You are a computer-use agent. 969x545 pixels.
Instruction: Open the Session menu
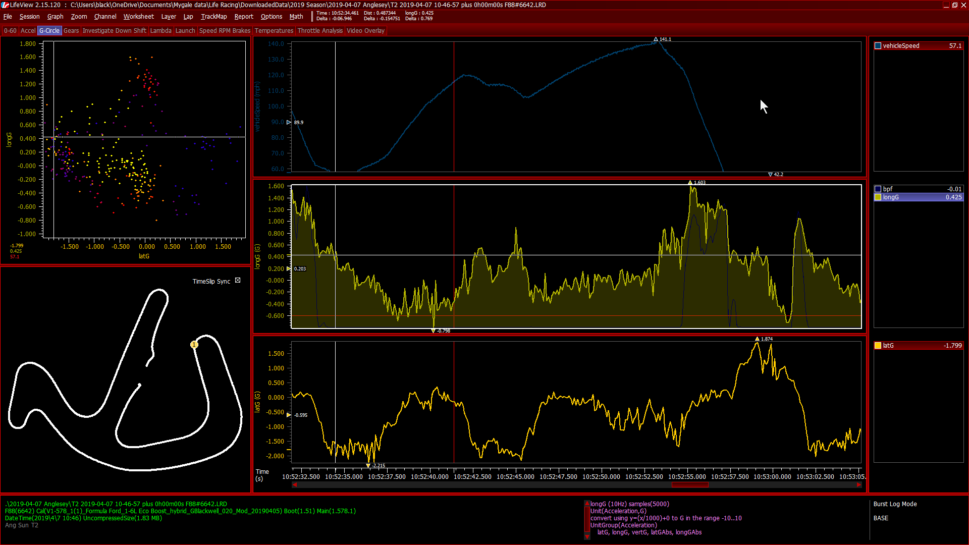pyautogui.click(x=29, y=17)
